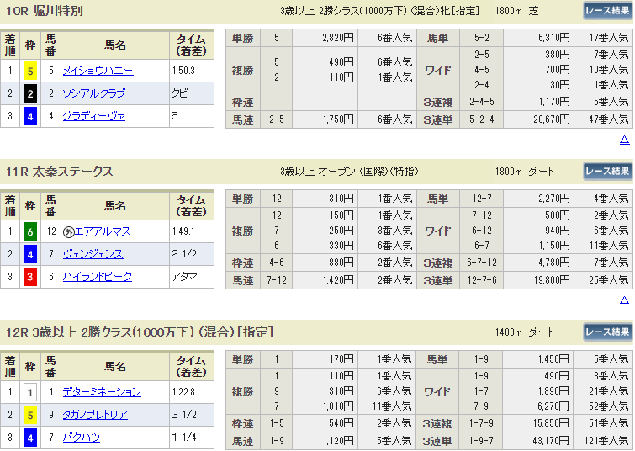This screenshot has width=635, height=451.
Task: Click 複勝 payout 1,010円
Action: coord(339,406)
